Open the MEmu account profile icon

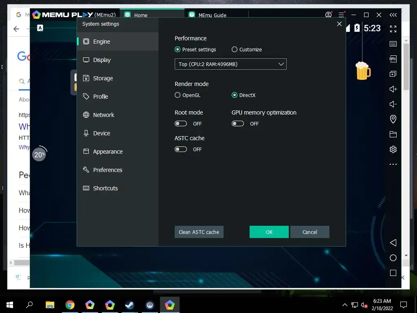pos(329,15)
